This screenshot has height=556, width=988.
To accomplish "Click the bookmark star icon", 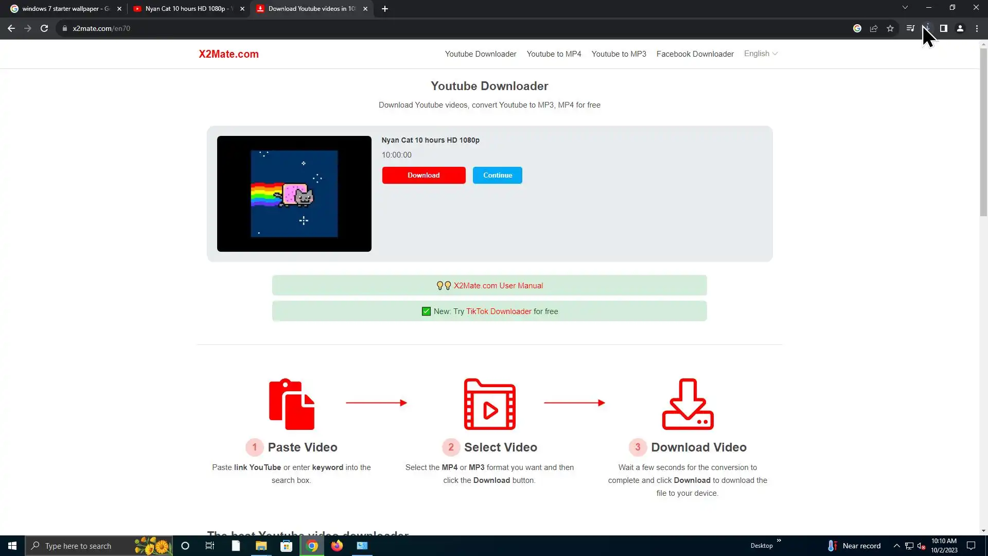I will pyautogui.click(x=890, y=28).
